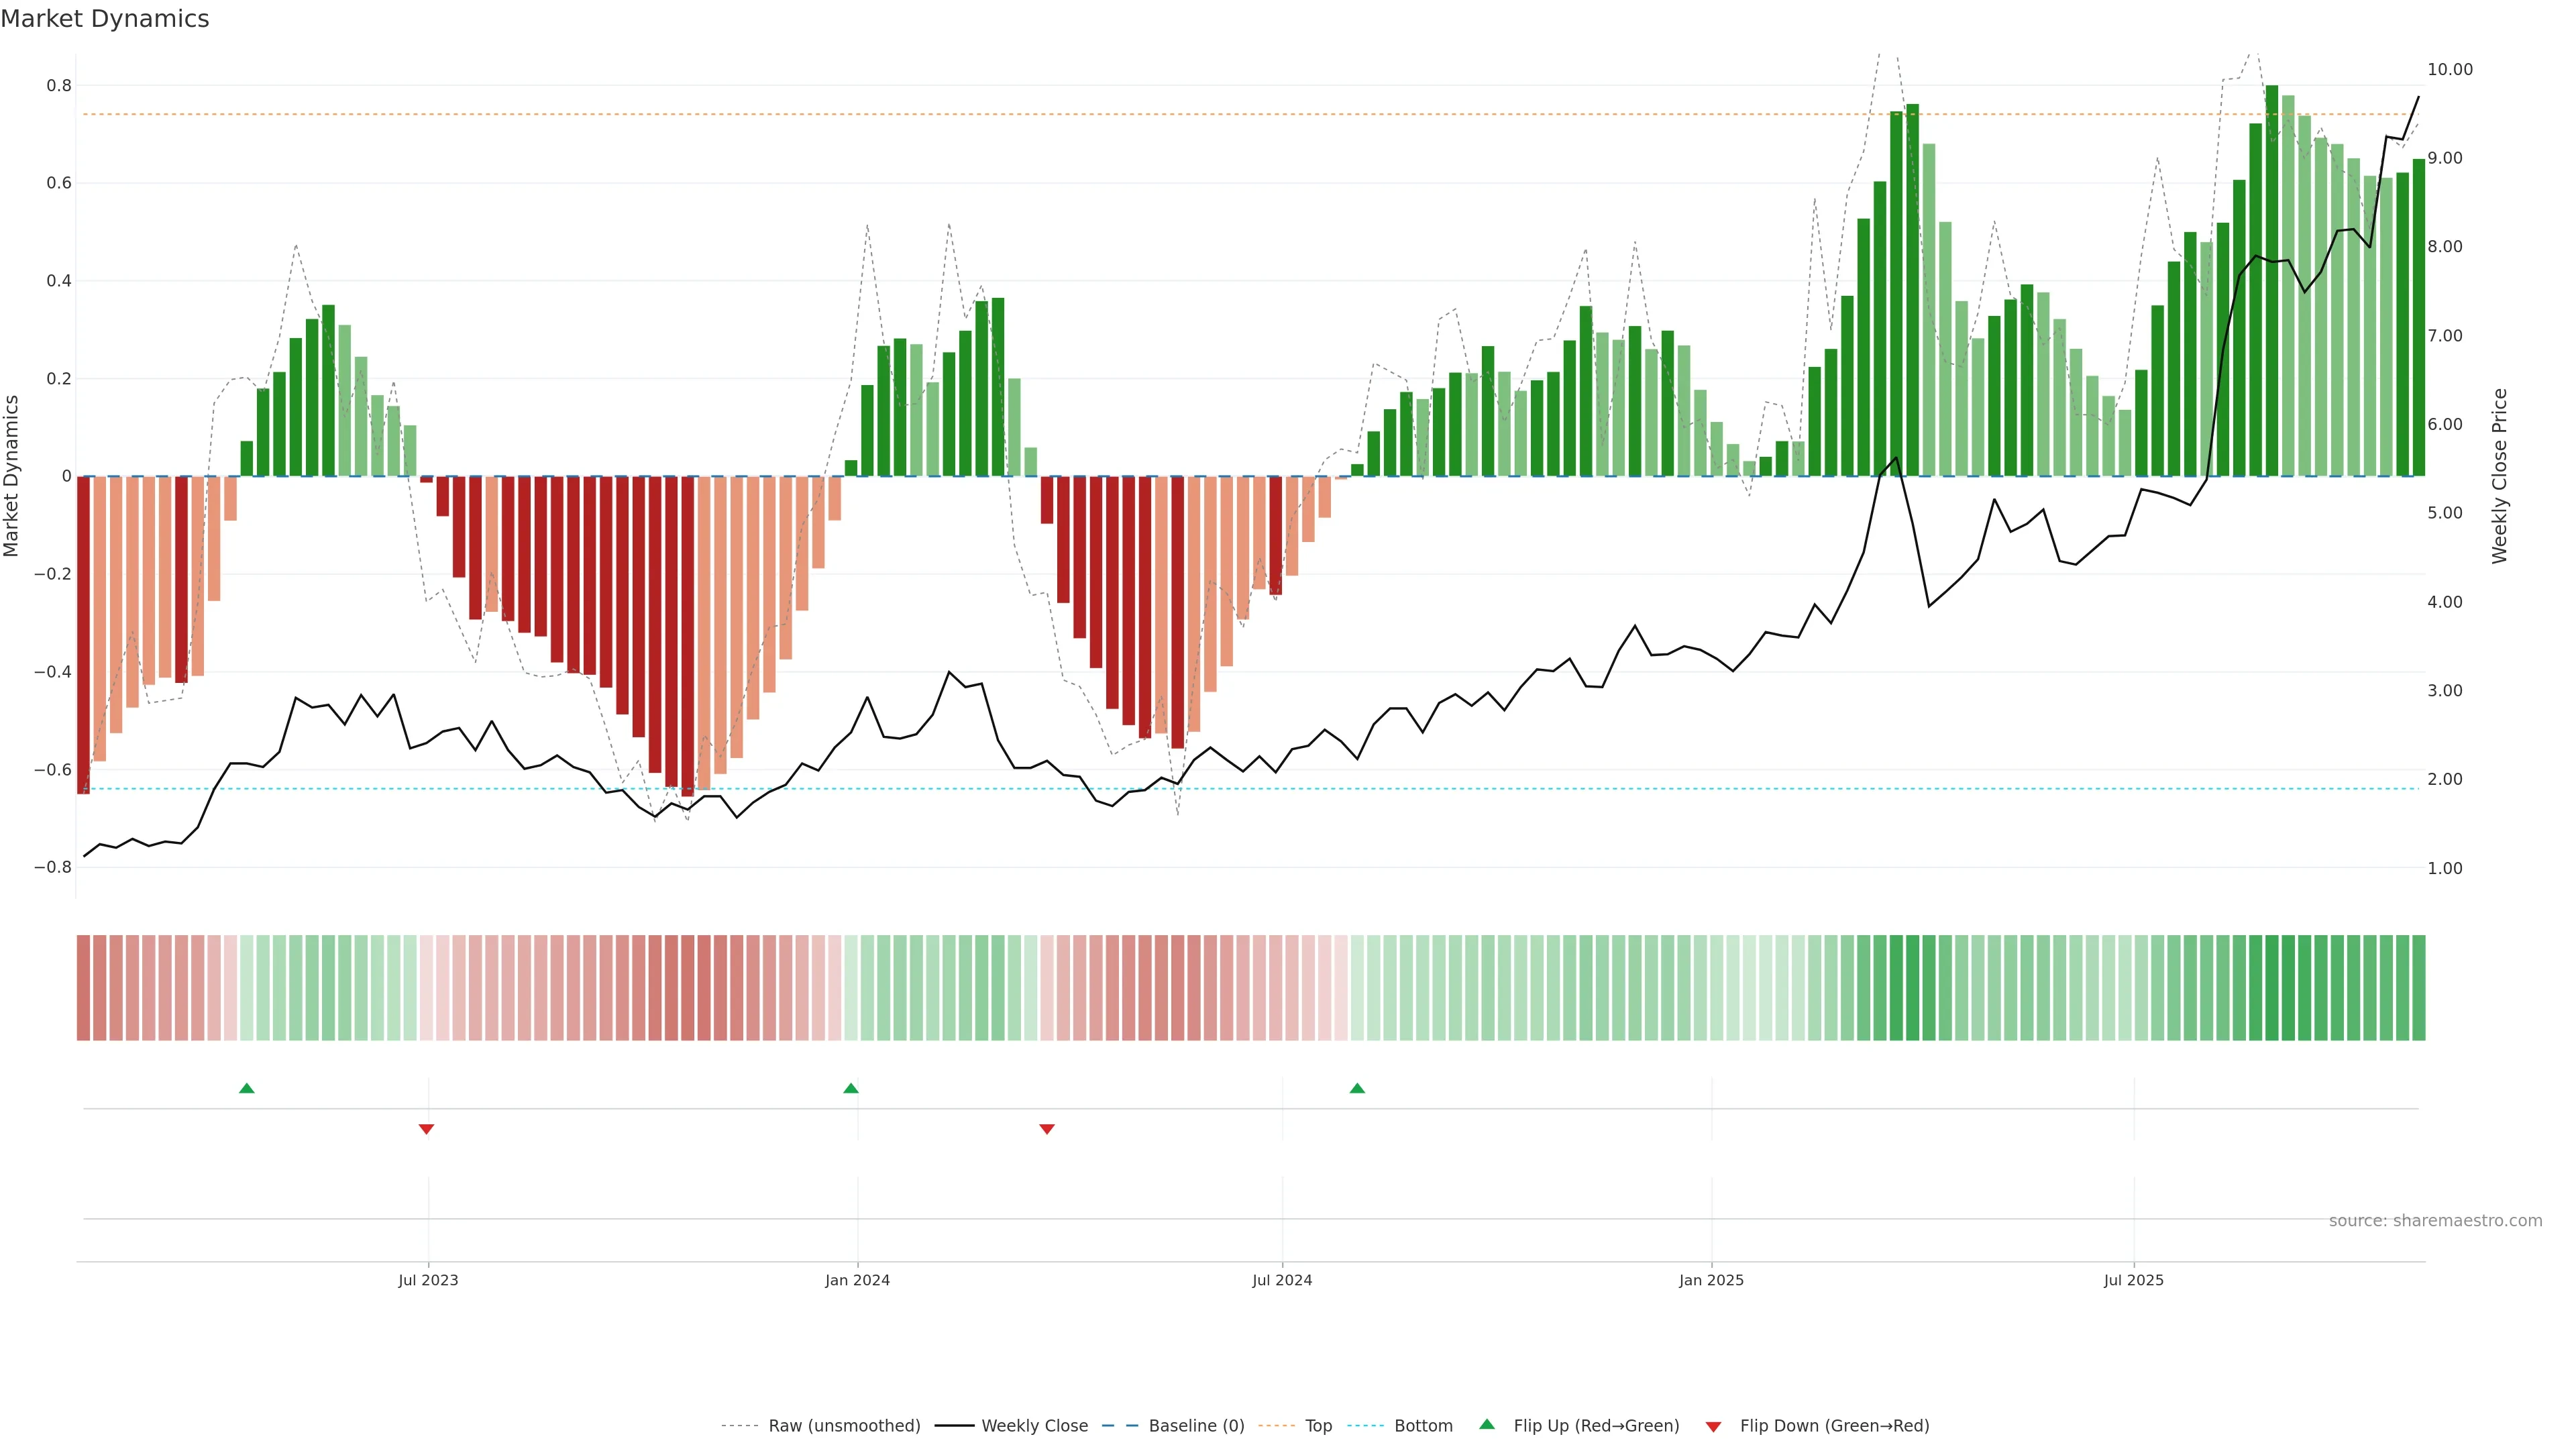Click the flip-up triangle after Jul 2024
This screenshot has height=1449, width=2576.
1357,1088
